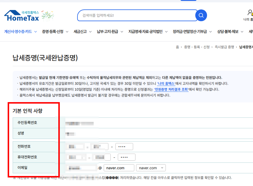
Task: Click the user silhouette icon at top right
Action: (249, 12)
